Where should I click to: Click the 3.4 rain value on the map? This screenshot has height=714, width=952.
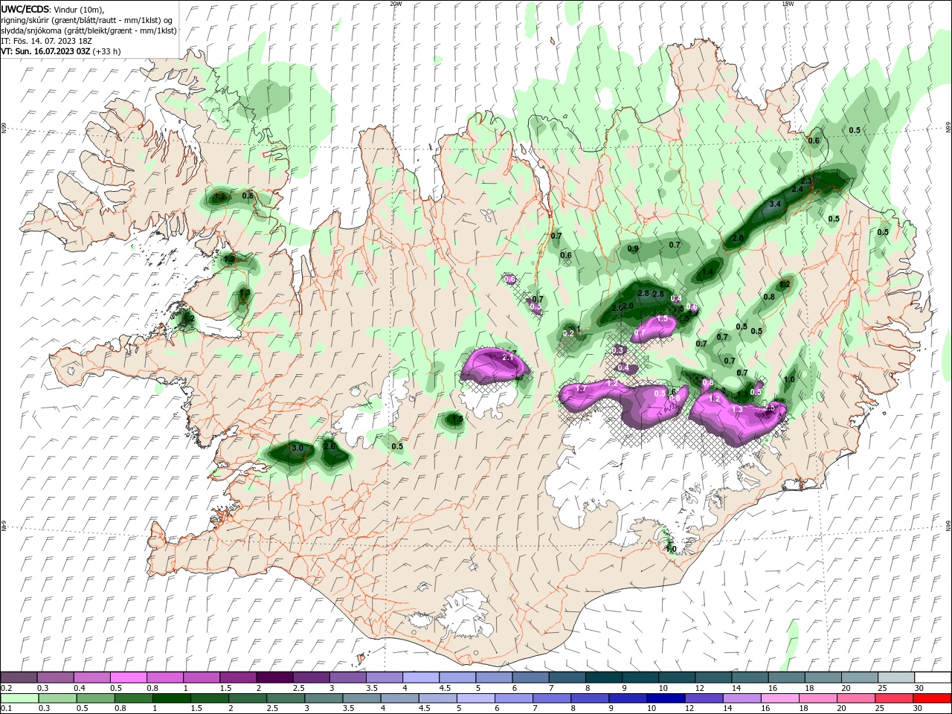pyautogui.click(x=774, y=204)
